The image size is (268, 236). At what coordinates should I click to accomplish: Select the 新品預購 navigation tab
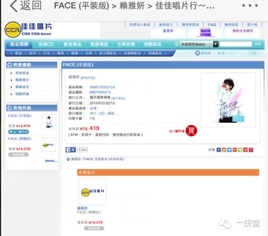[x=19, y=44]
